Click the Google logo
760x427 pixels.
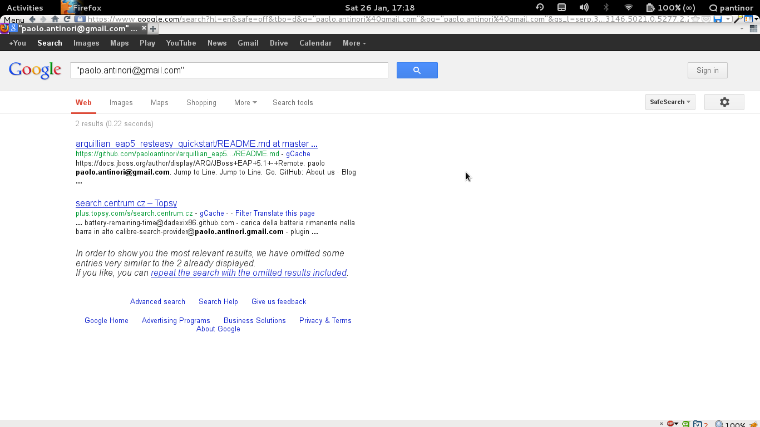(x=35, y=71)
